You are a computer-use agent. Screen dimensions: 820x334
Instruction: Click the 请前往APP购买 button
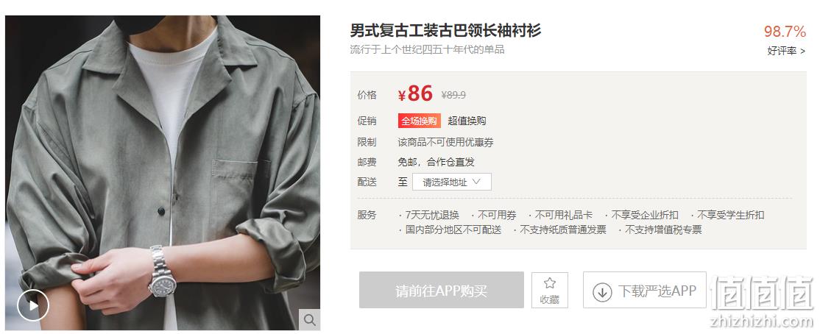pos(442,290)
